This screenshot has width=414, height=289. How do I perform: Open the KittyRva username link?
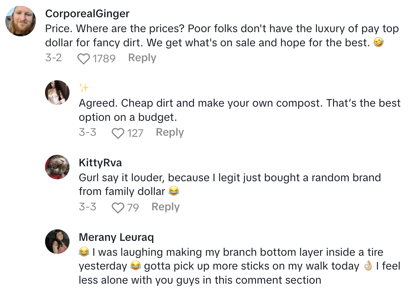click(100, 163)
